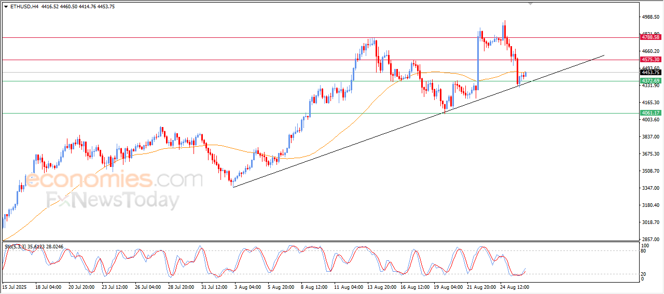Click the 3347.00 price axis value
The height and width of the screenshot is (294, 664).
click(651, 188)
